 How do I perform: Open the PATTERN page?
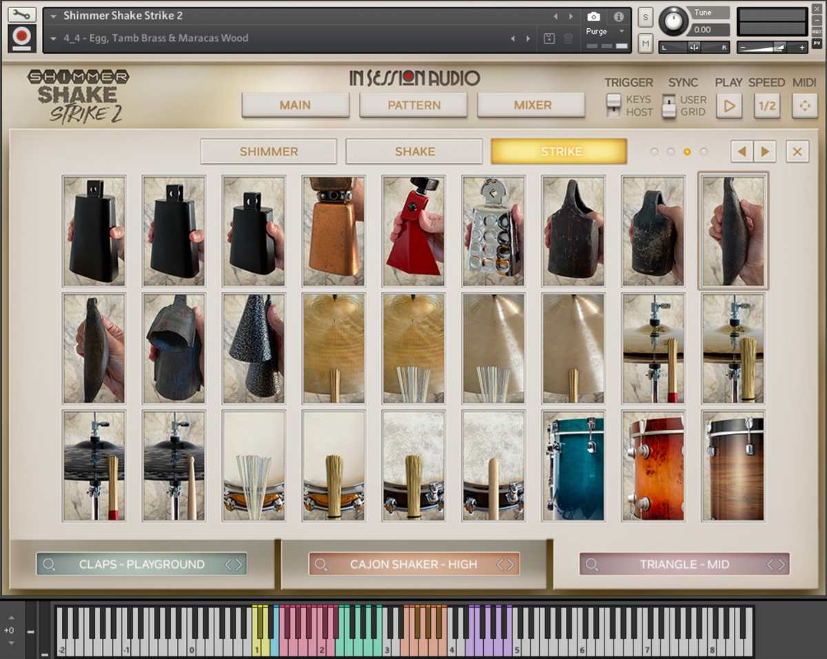(x=413, y=105)
